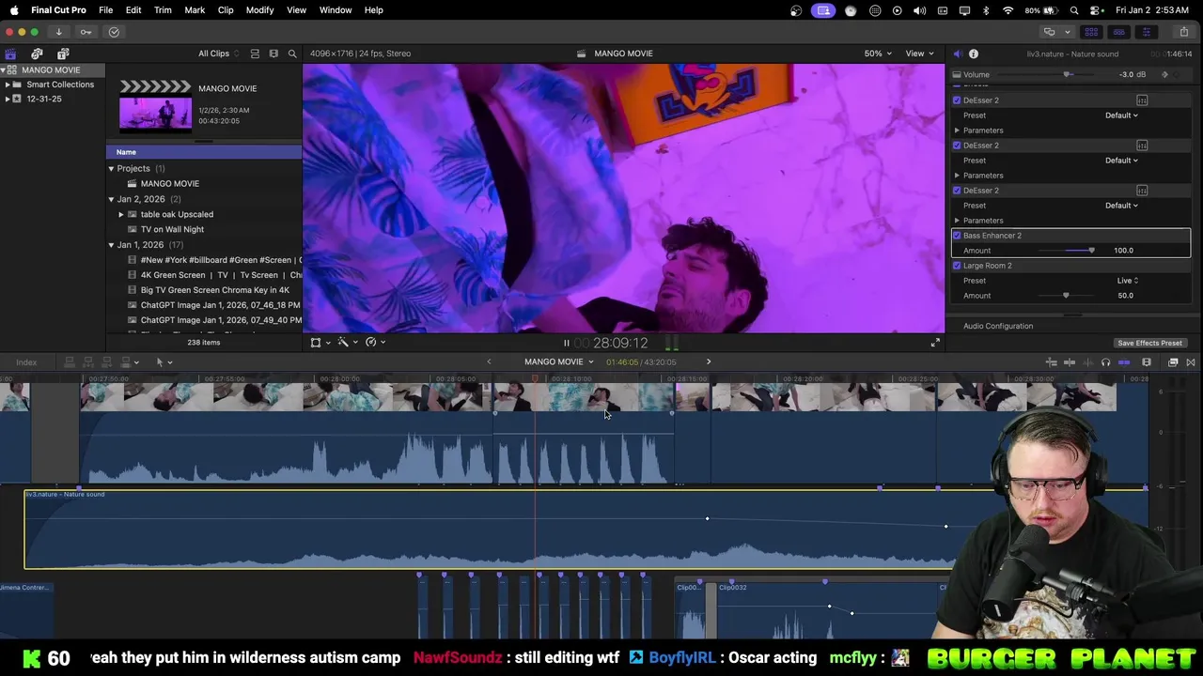Go back in timeline history
Viewport: 1203px width, 676px height.
489,361
